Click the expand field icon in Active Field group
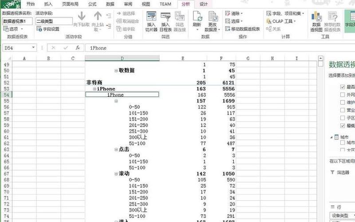 tap(109, 16)
